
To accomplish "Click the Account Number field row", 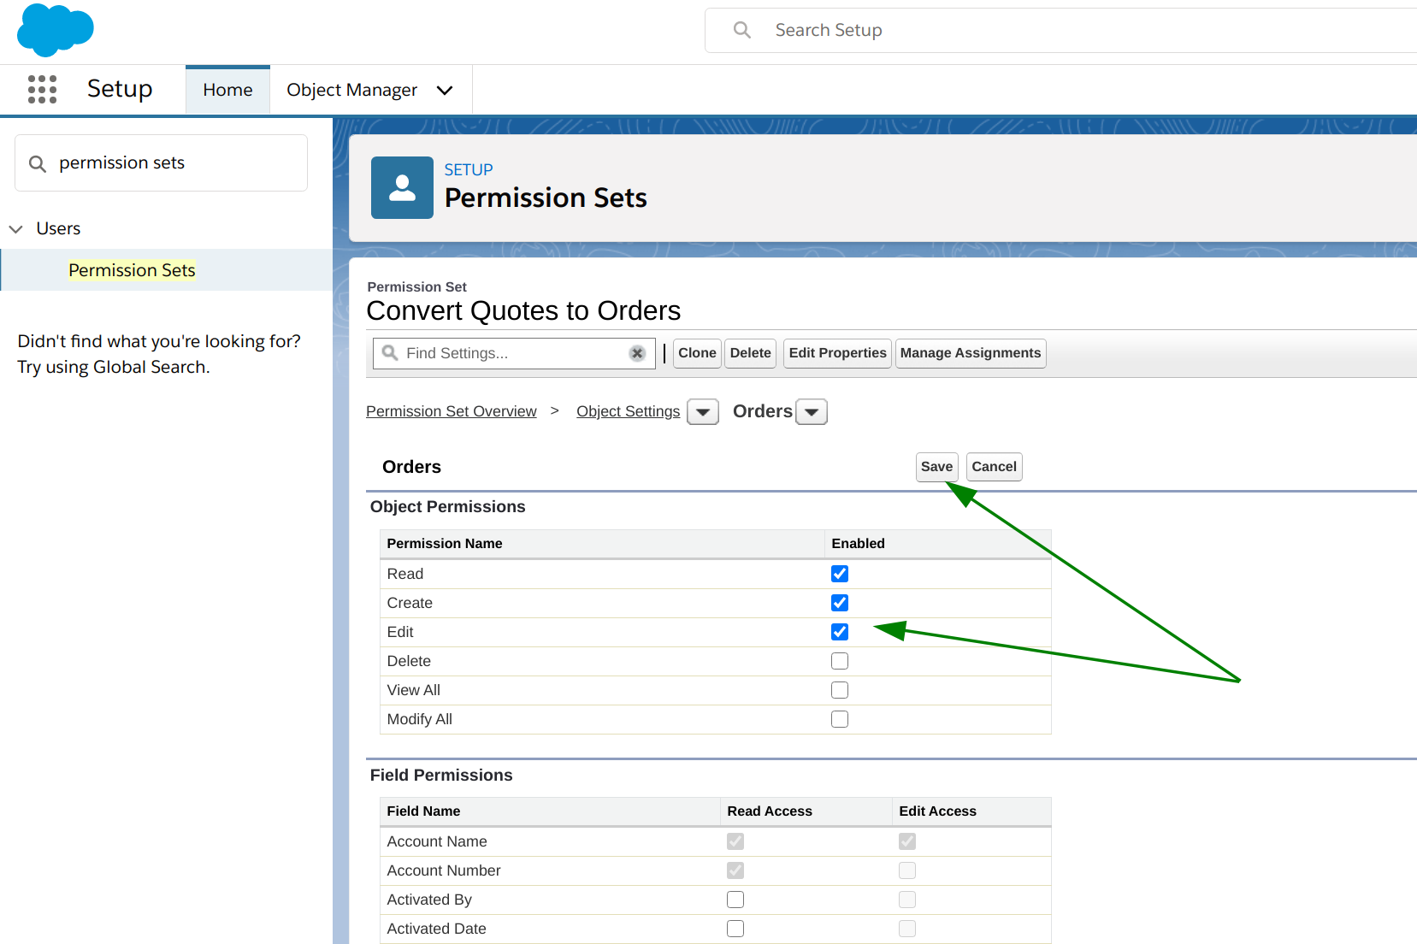I will tap(715, 870).
